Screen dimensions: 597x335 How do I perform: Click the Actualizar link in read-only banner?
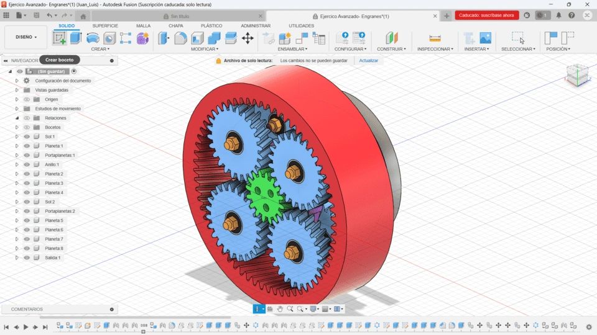368,61
